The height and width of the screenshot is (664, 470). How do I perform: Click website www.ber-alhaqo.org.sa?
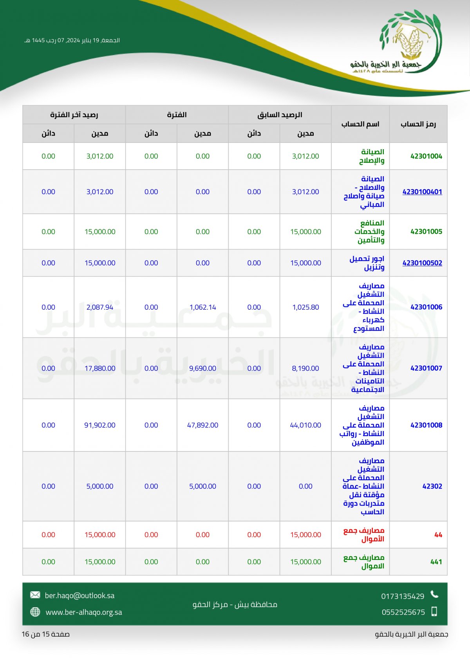coord(84,612)
